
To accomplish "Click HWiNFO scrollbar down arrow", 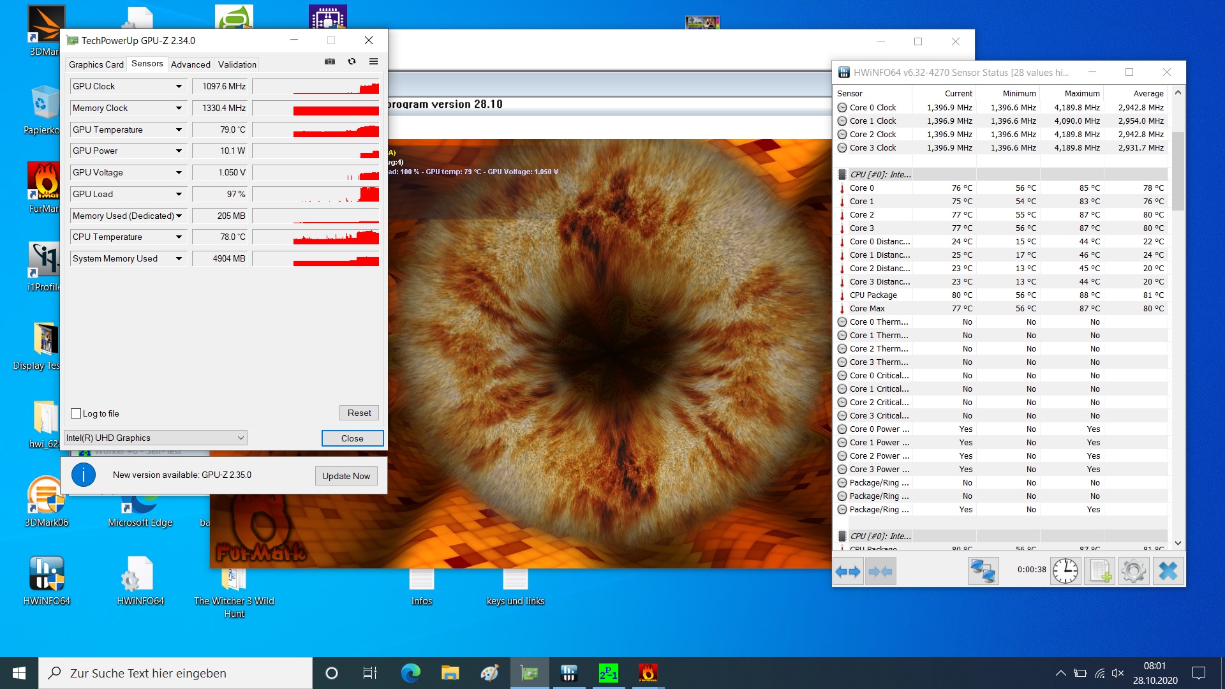I will (1178, 543).
